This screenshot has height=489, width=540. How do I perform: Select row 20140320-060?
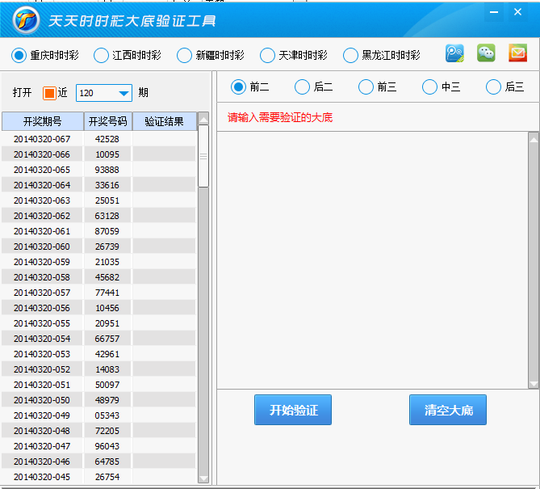click(x=99, y=247)
